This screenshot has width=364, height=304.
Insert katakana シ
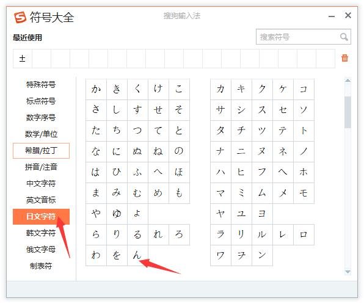click(241, 110)
